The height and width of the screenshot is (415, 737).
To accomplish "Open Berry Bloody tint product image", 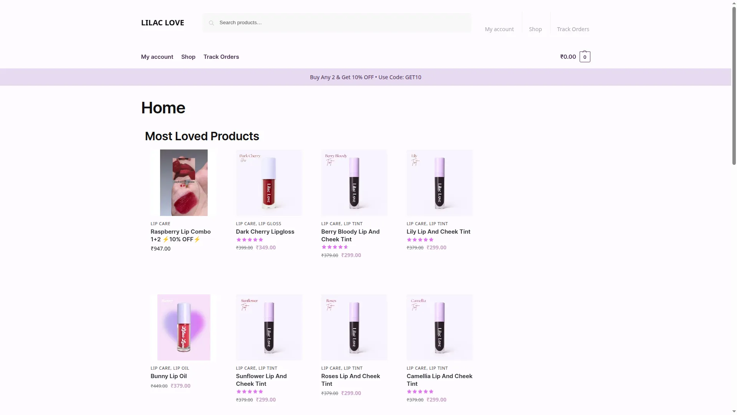I will tap(354, 183).
